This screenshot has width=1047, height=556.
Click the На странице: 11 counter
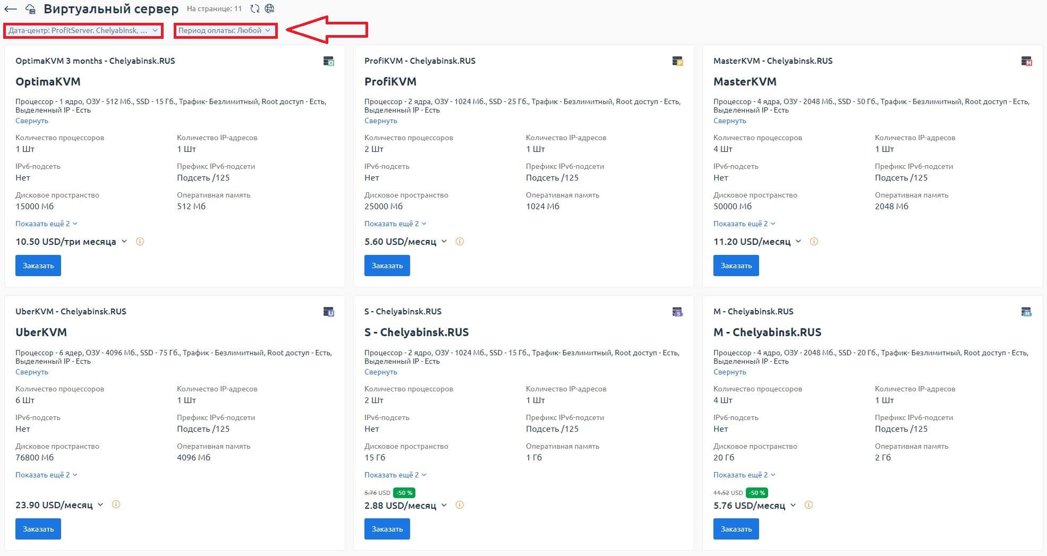[x=214, y=9]
